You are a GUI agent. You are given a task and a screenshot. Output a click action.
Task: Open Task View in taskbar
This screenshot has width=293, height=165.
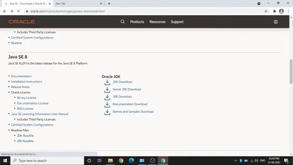click(x=99, y=160)
